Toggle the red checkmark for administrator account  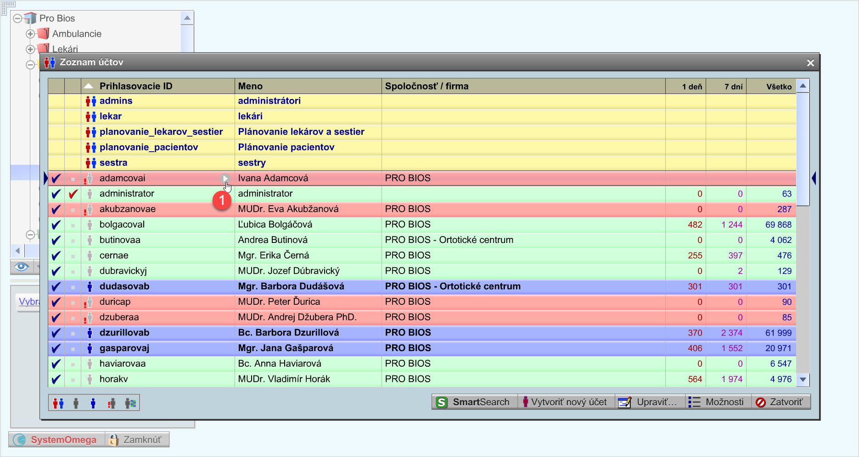point(73,193)
